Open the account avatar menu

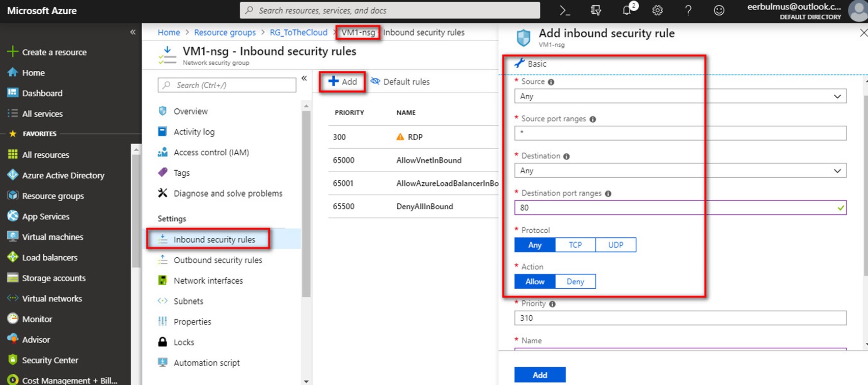pyautogui.click(x=858, y=11)
